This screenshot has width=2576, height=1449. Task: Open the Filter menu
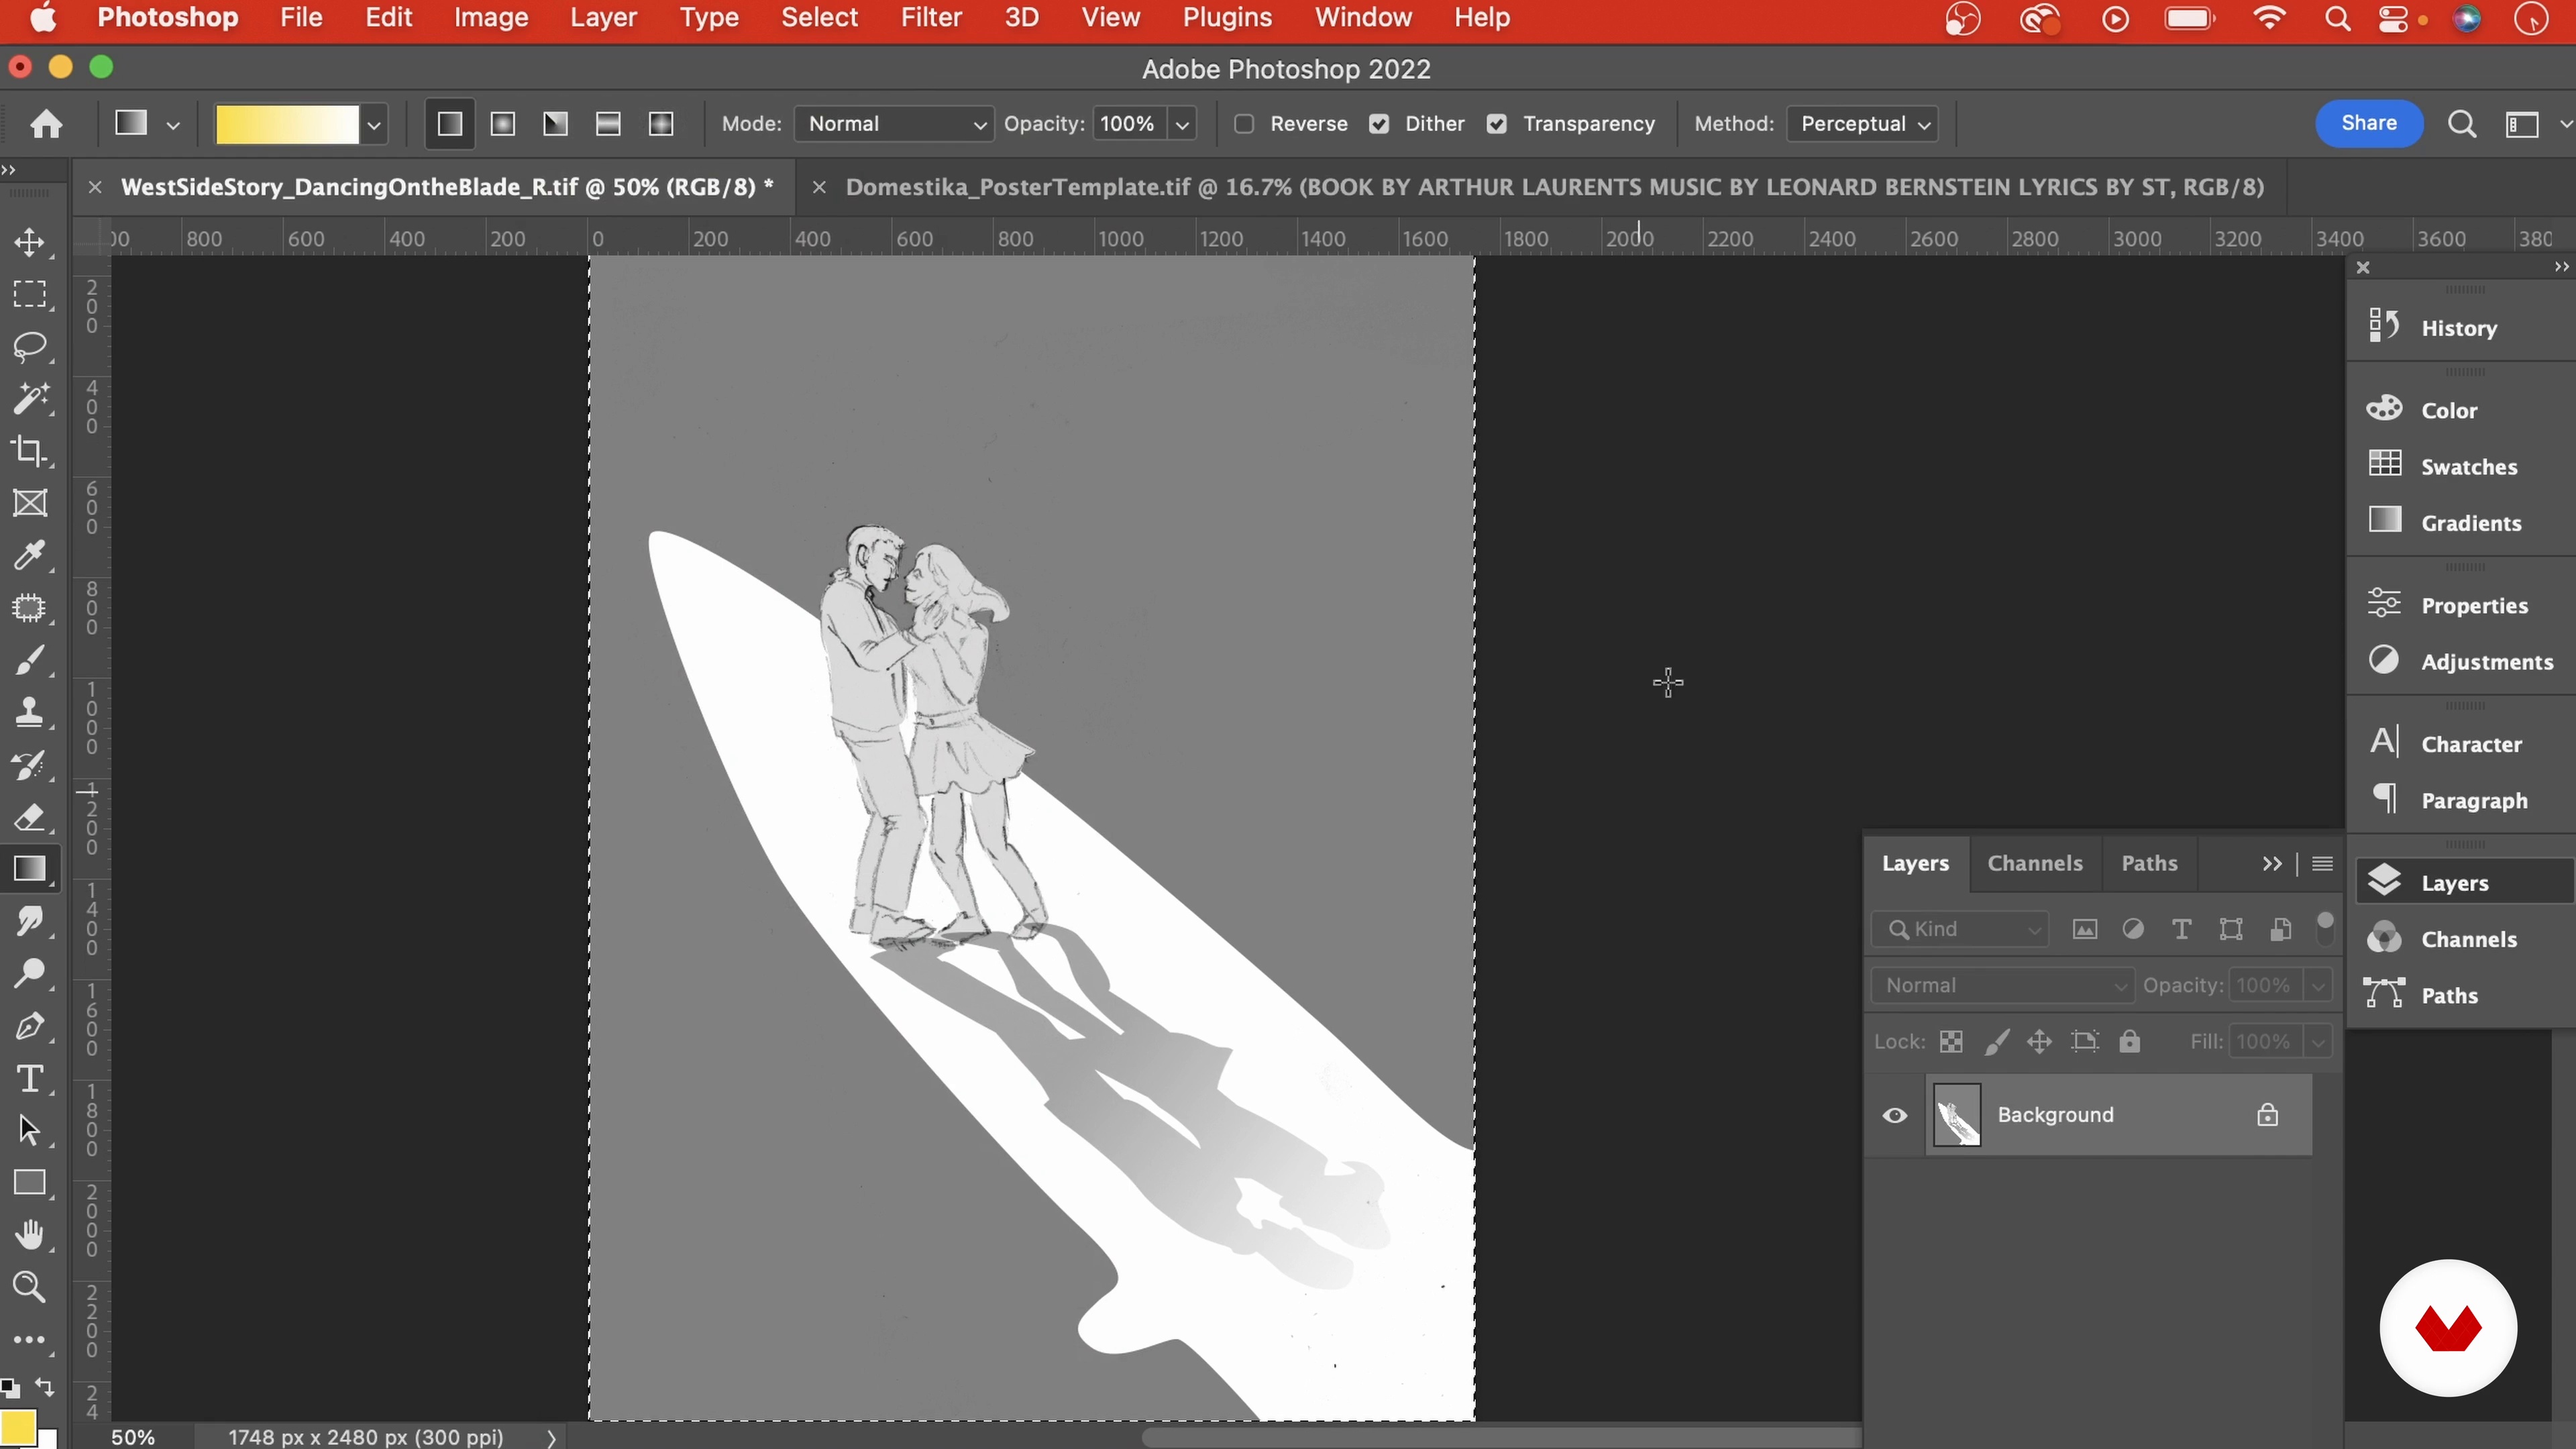(x=931, y=18)
